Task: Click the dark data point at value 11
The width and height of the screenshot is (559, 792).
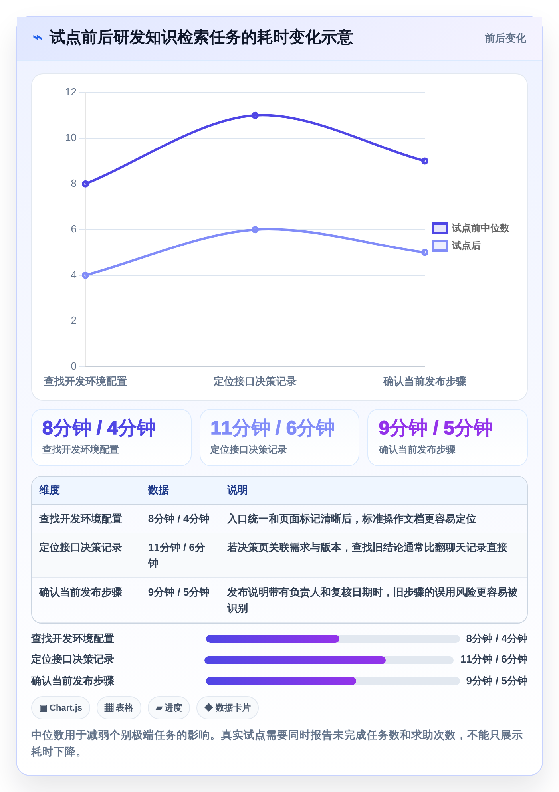Action: [x=255, y=115]
